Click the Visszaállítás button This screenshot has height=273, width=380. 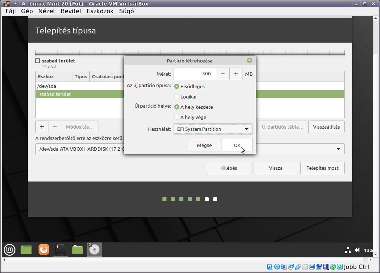pos(326,127)
